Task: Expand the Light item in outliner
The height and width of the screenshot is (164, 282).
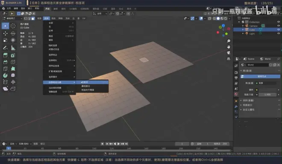Action: coord(243,34)
